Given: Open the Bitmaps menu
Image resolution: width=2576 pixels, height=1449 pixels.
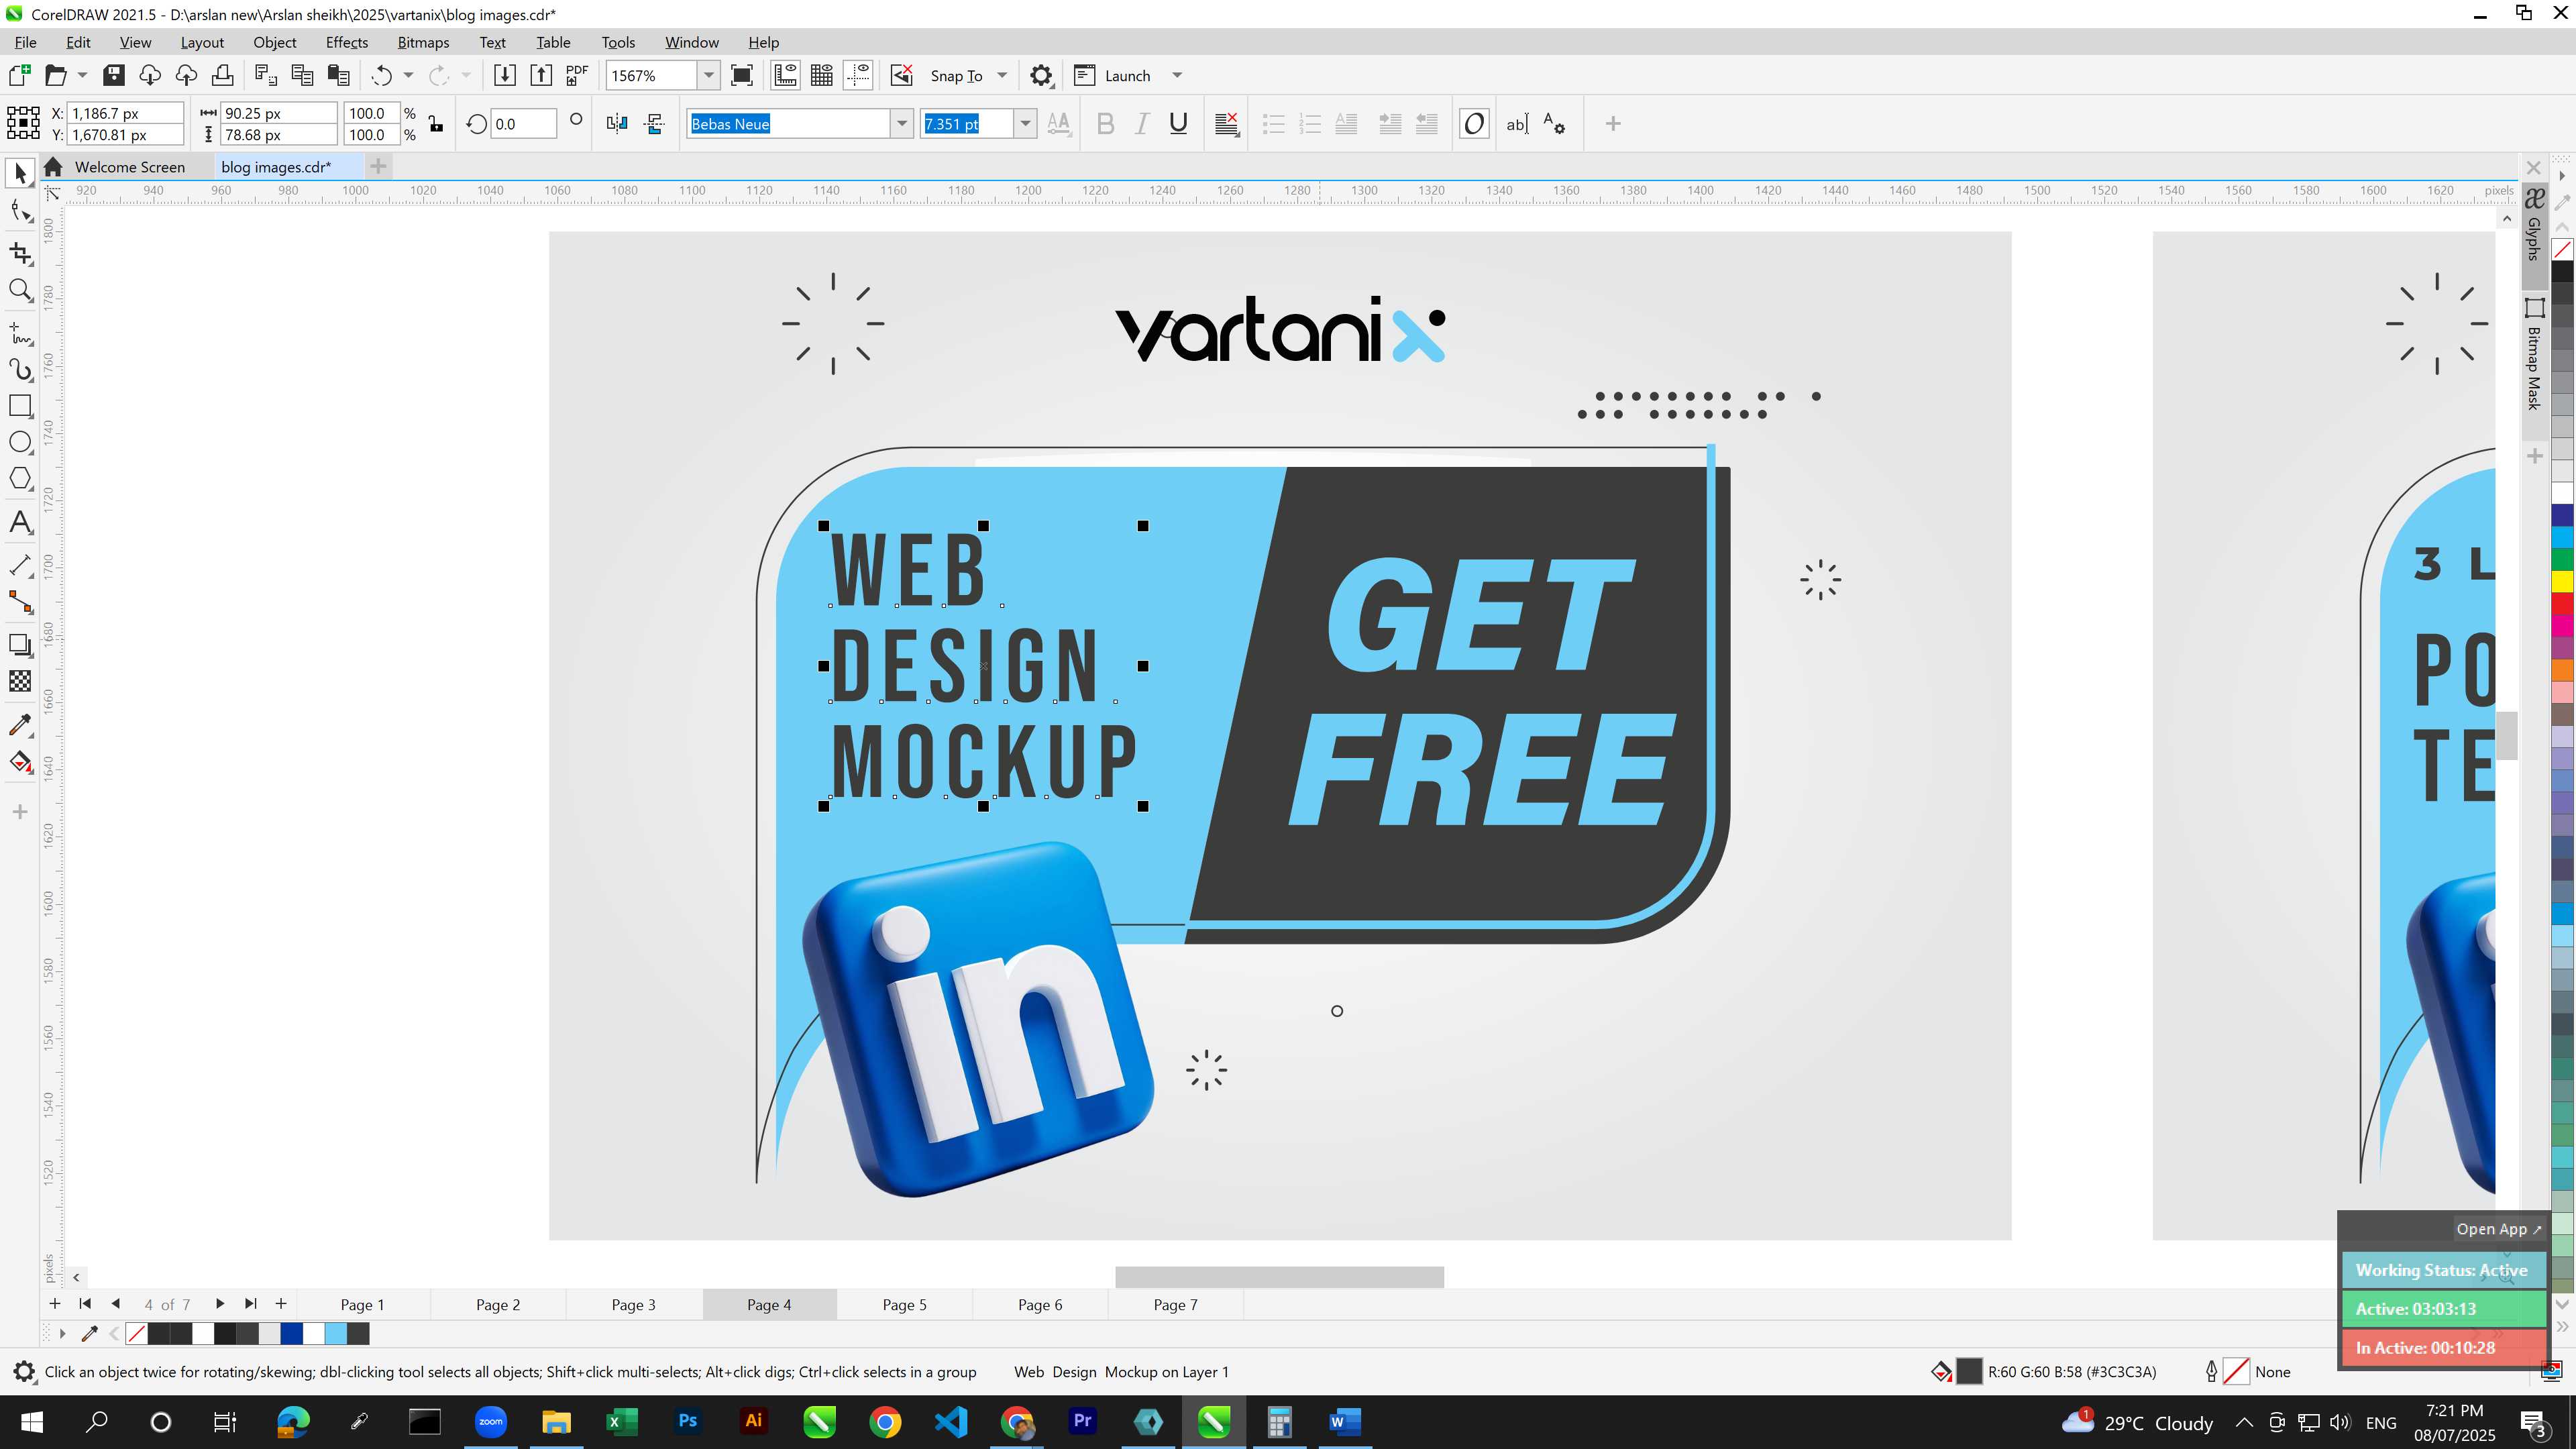Looking at the screenshot, I should coord(423,42).
